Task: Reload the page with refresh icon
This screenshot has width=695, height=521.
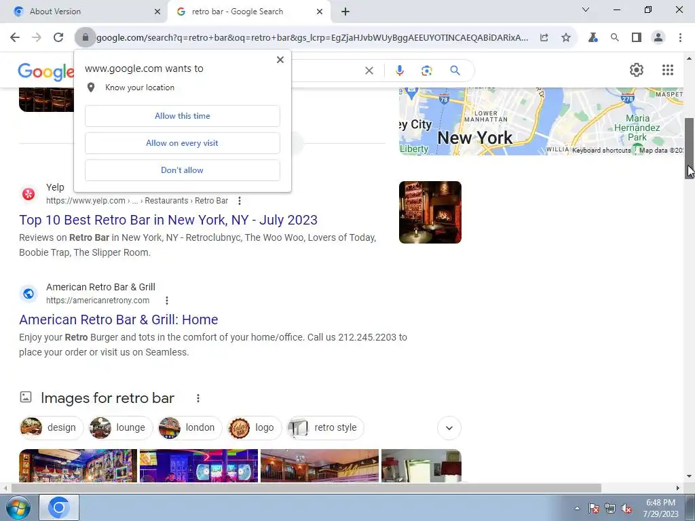Action: (58, 38)
